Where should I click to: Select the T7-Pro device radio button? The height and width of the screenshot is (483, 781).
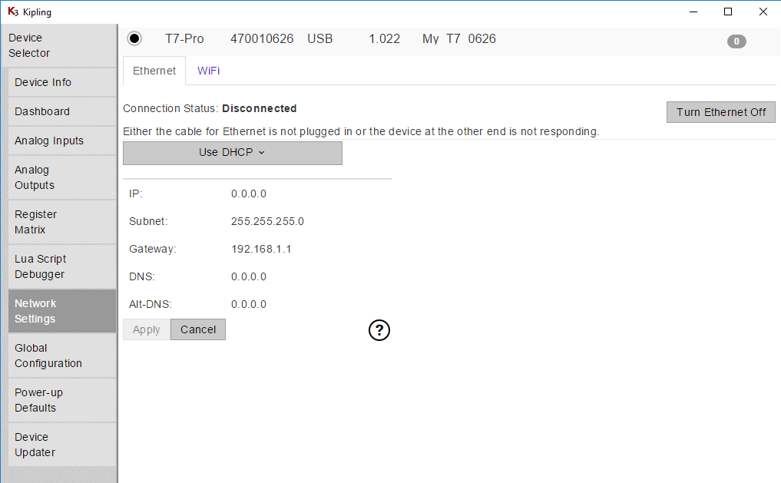(x=134, y=38)
